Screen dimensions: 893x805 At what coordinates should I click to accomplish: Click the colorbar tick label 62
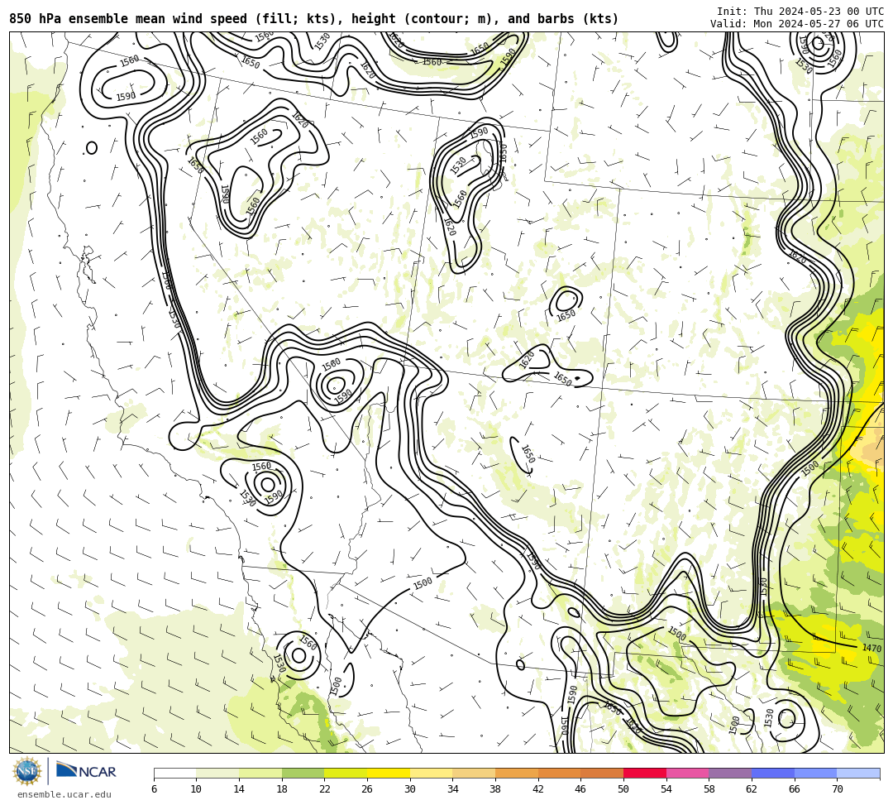(x=751, y=789)
